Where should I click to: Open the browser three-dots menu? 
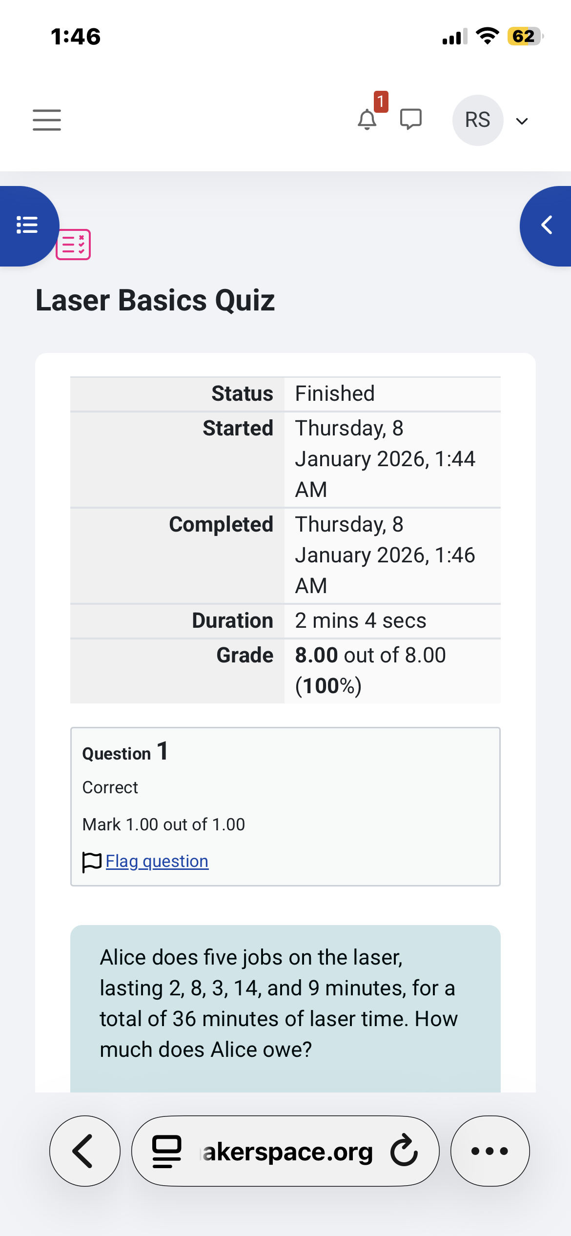(x=490, y=1151)
